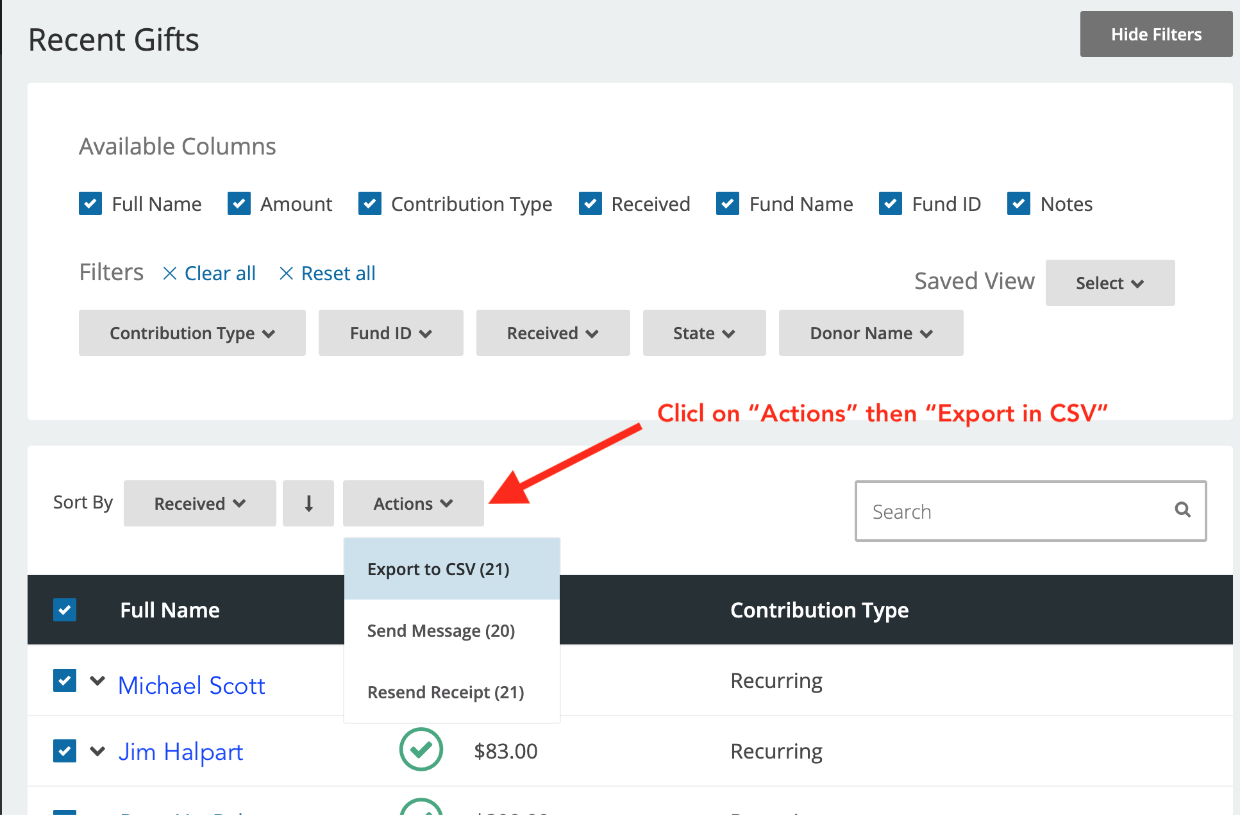Click the Hide Filters button

(x=1156, y=35)
